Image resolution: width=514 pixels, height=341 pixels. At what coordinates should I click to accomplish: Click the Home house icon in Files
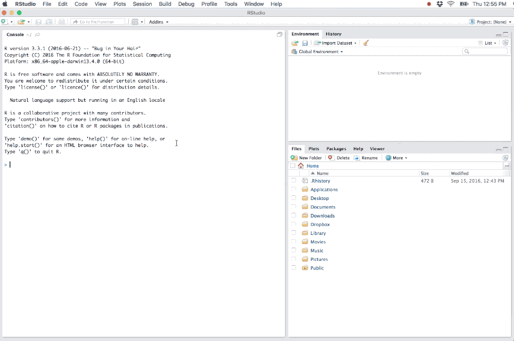(300, 166)
